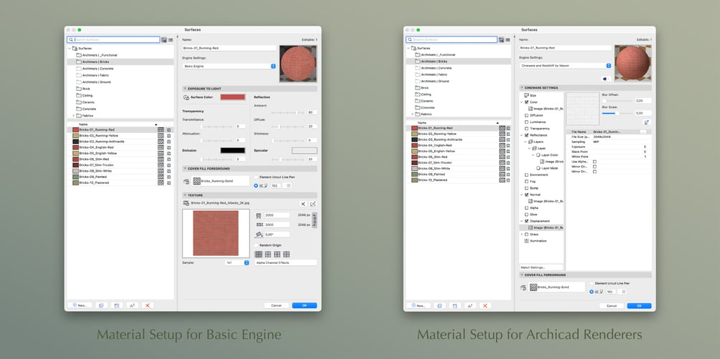Click New... button in left window
This screenshot has width=720, height=359.
[x=80, y=305]
